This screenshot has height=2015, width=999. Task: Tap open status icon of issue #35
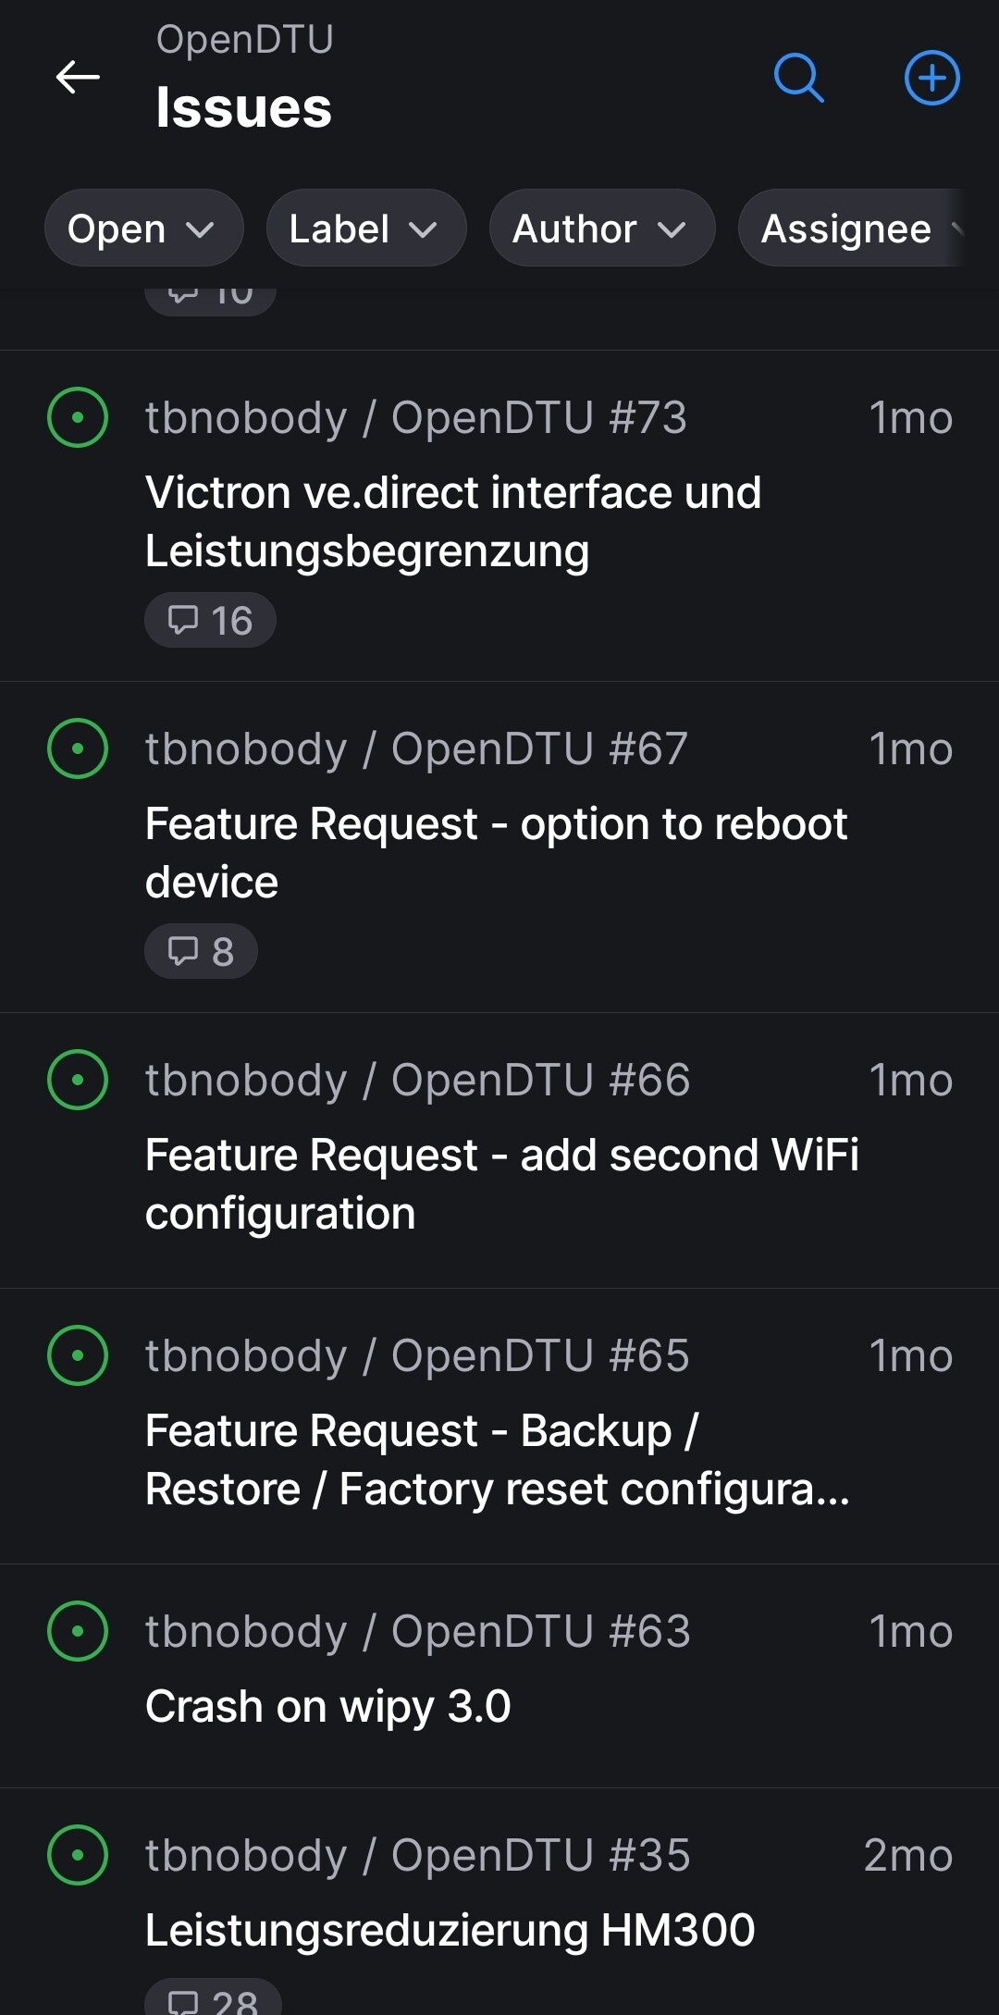coord(78,1855)
